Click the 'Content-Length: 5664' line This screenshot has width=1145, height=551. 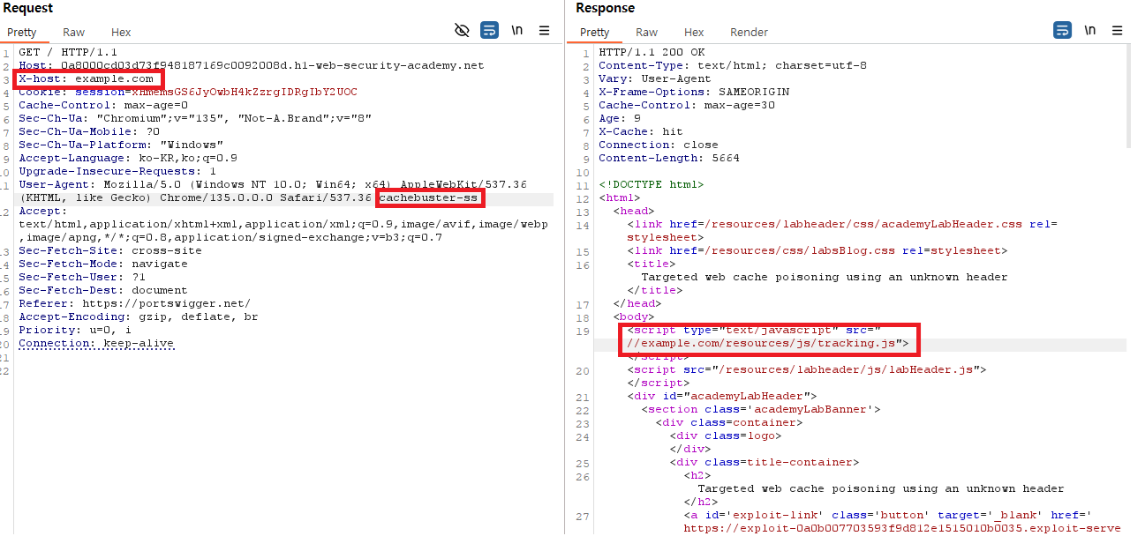click(x=669, y=158)
